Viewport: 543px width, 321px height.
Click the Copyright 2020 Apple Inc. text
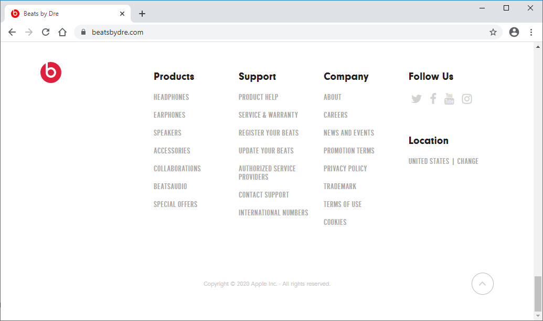pos(267,284)
